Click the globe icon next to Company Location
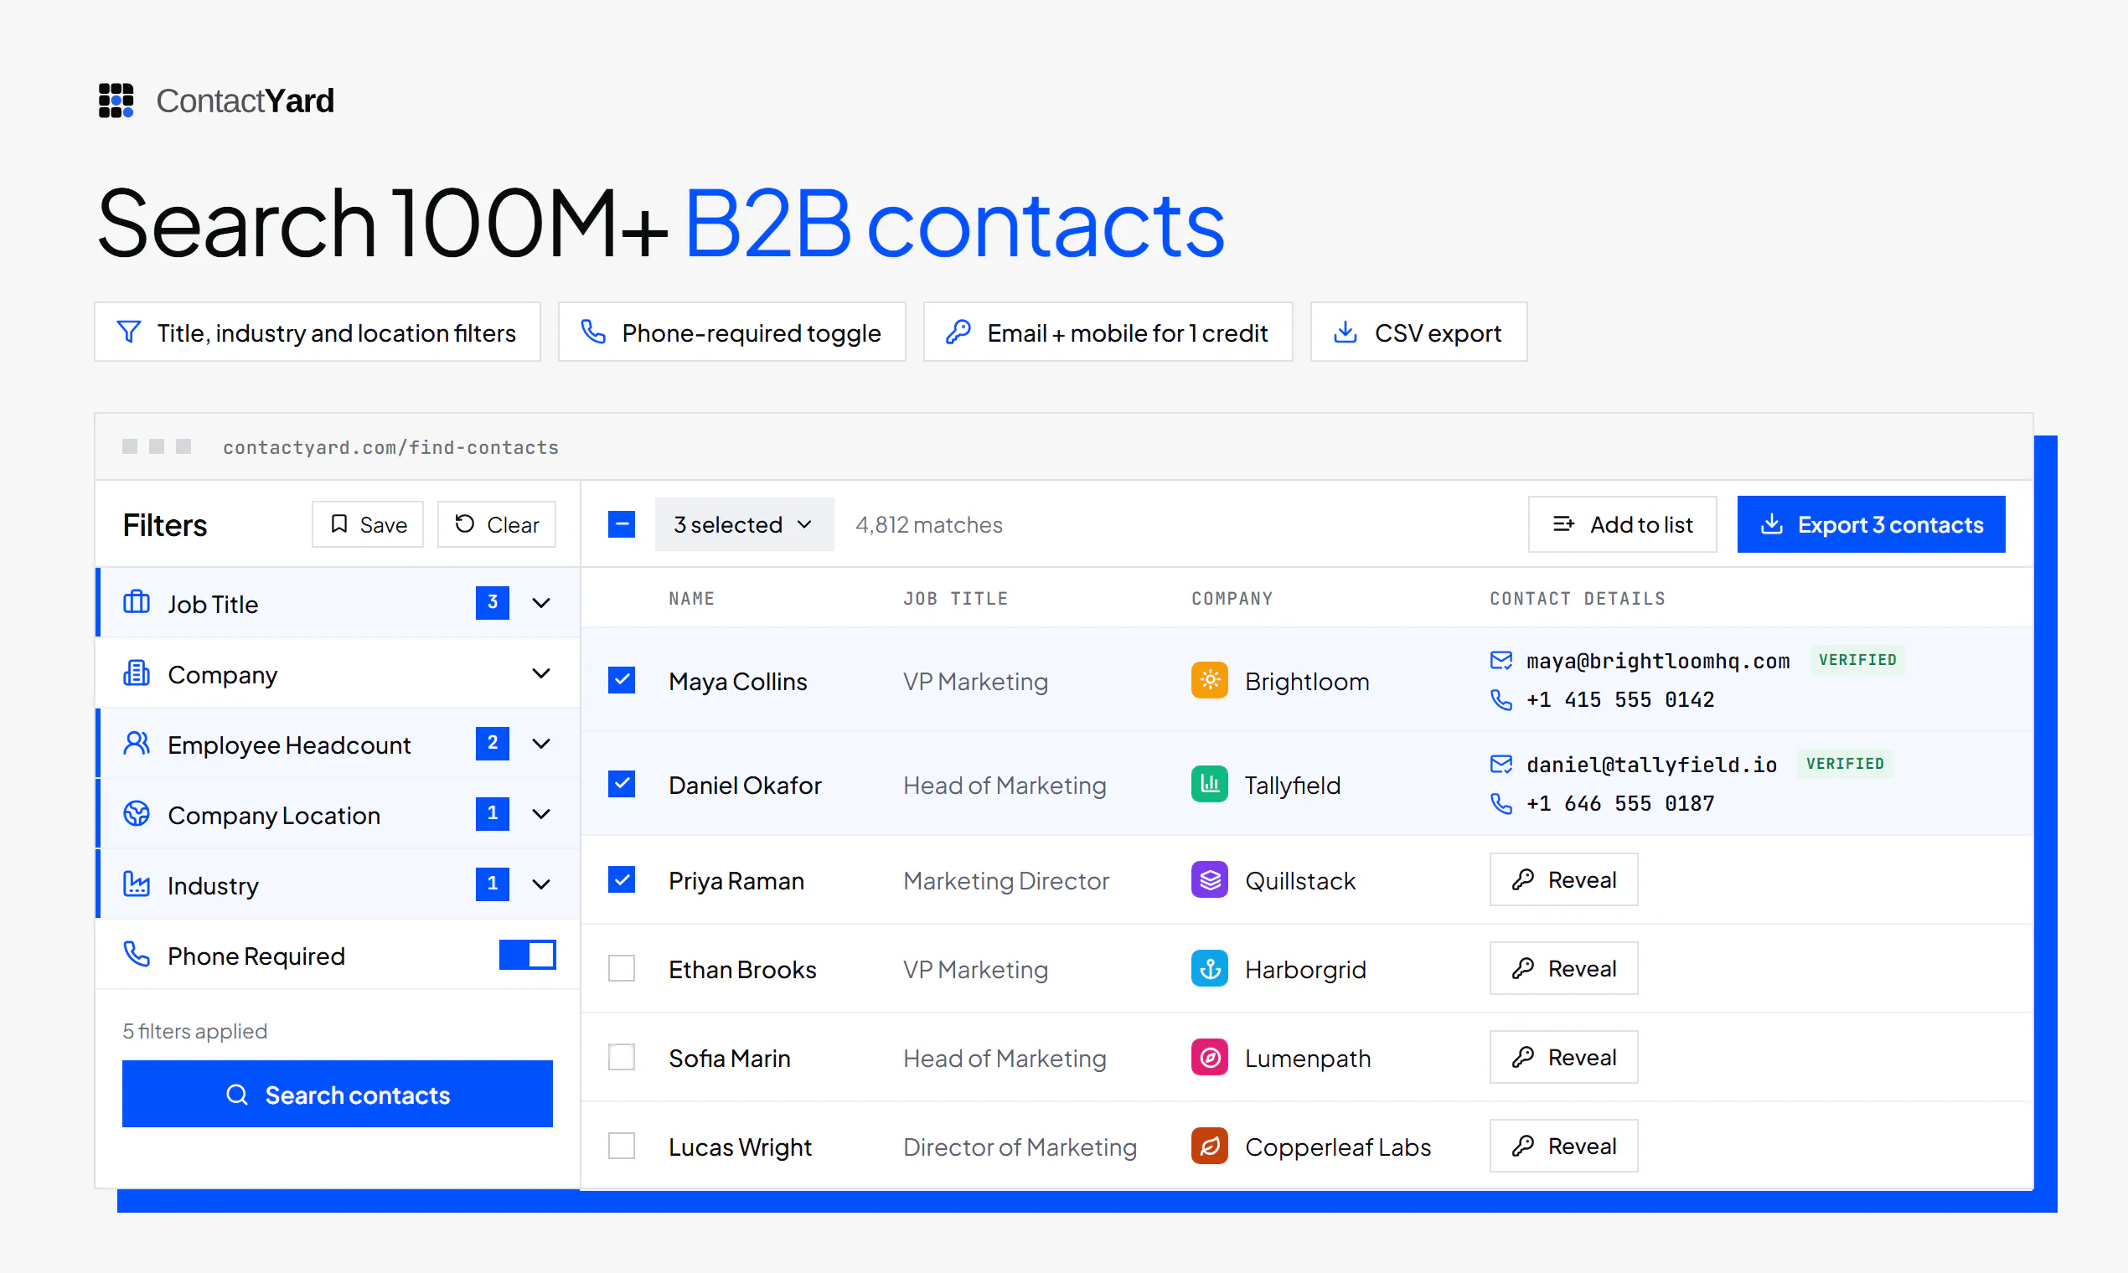 point(137,813)
